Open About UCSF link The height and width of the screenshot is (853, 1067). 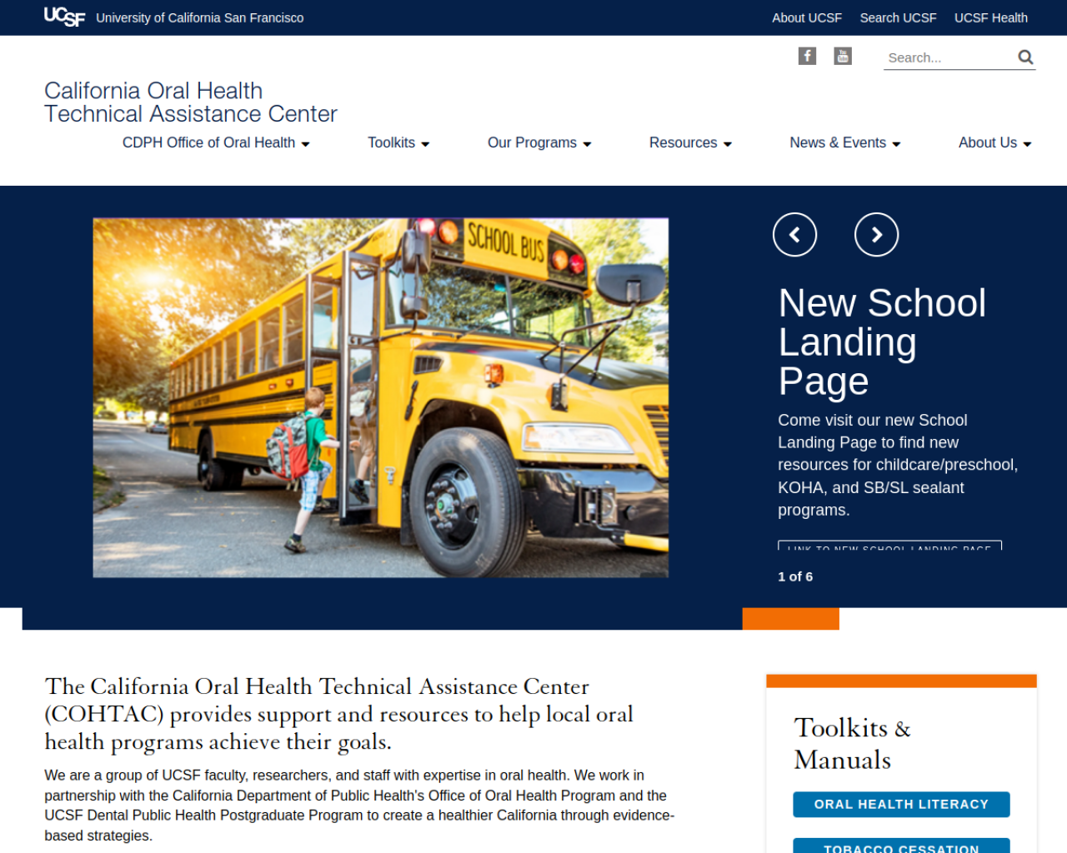(807, 17)
